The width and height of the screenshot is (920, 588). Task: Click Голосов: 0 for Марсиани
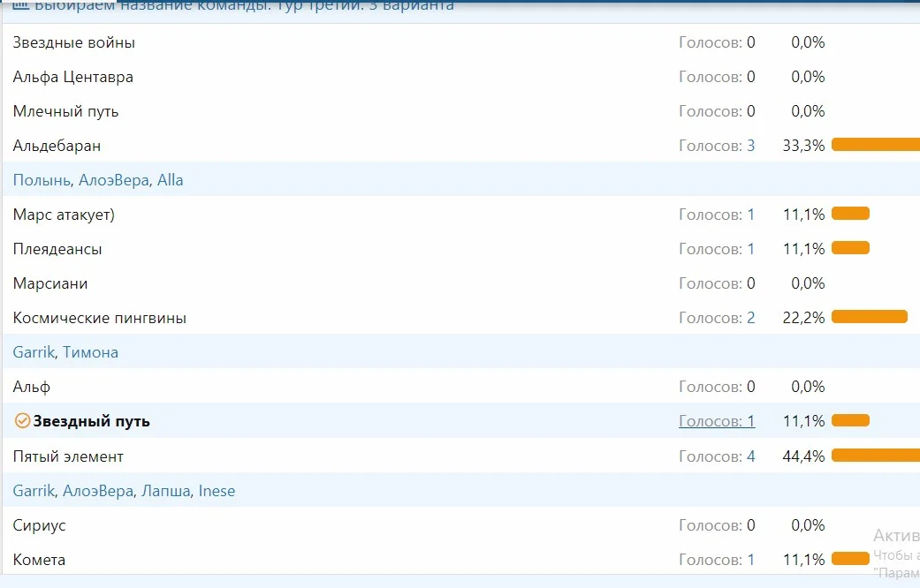[x=717, y=283]
